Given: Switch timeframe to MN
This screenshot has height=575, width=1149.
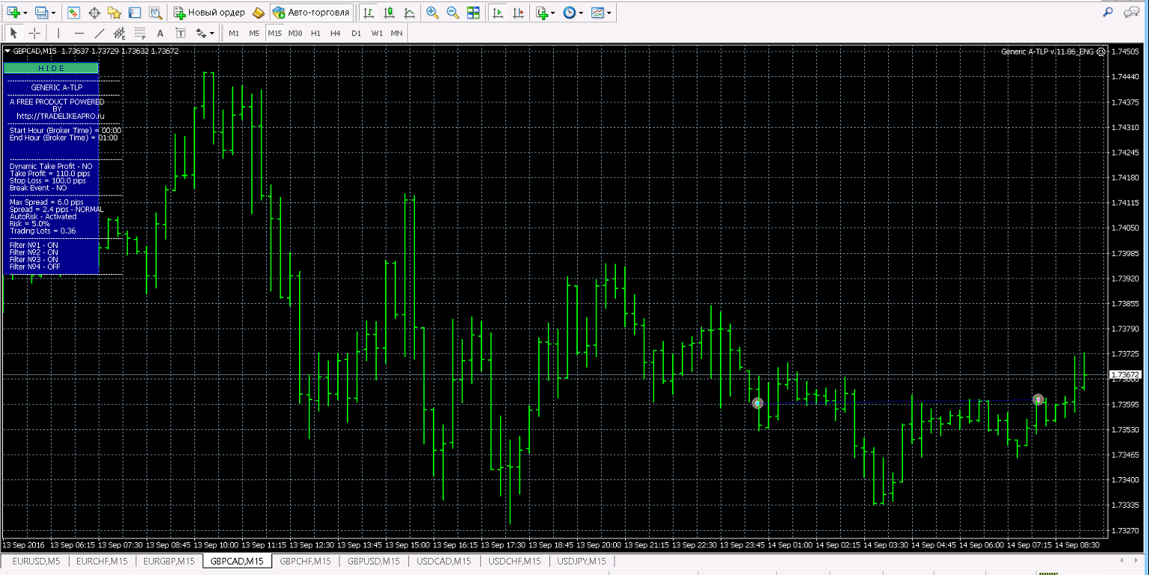Looking at the screenshot, I should tap(396, 33).
